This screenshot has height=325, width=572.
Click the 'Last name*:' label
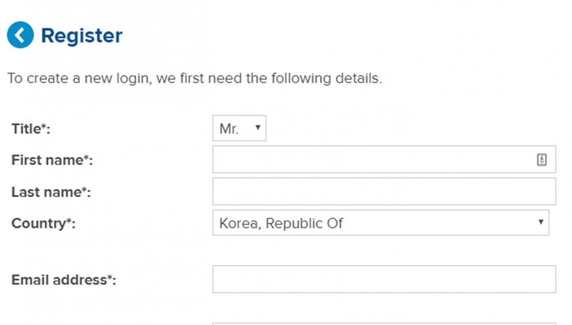point(51,192)
